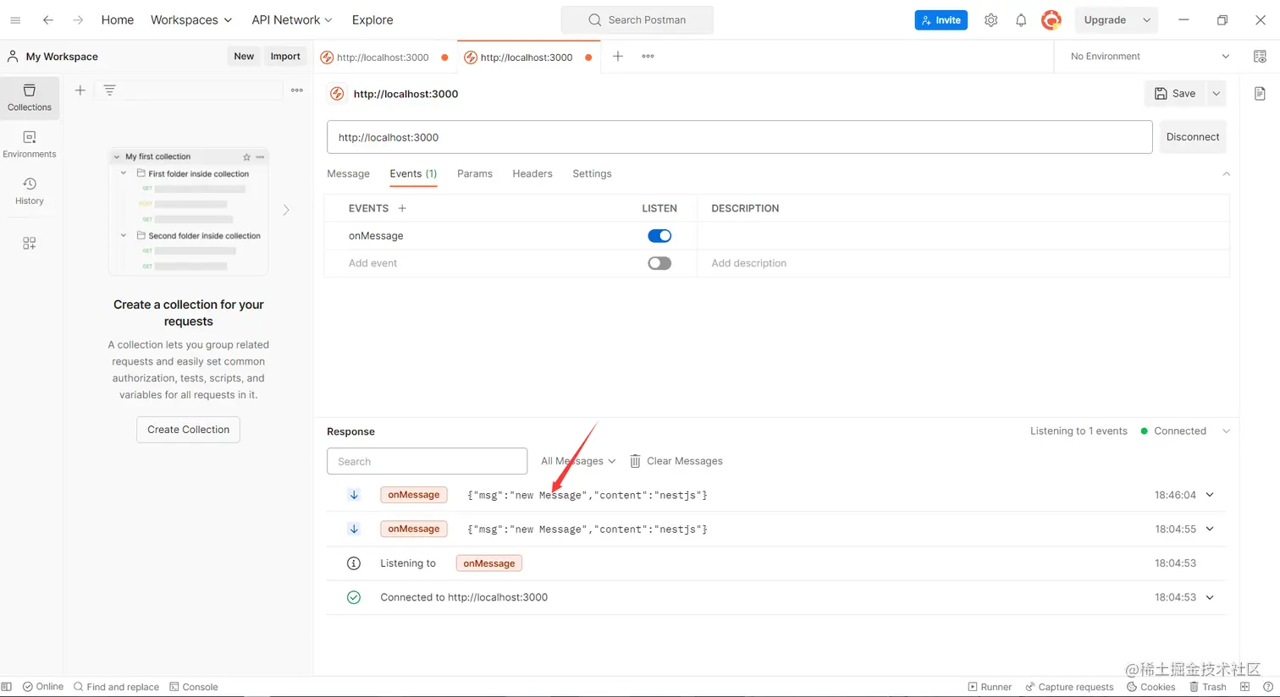The width and height of the screenshot is (1280, 697).
Task: Click the Create Collection button
Action: coord(188,430)
